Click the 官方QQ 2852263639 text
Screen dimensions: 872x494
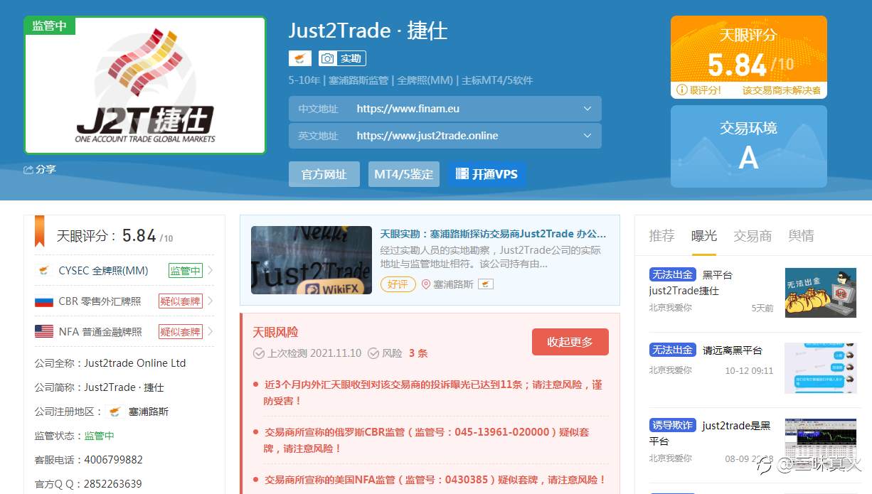[88, 484]
